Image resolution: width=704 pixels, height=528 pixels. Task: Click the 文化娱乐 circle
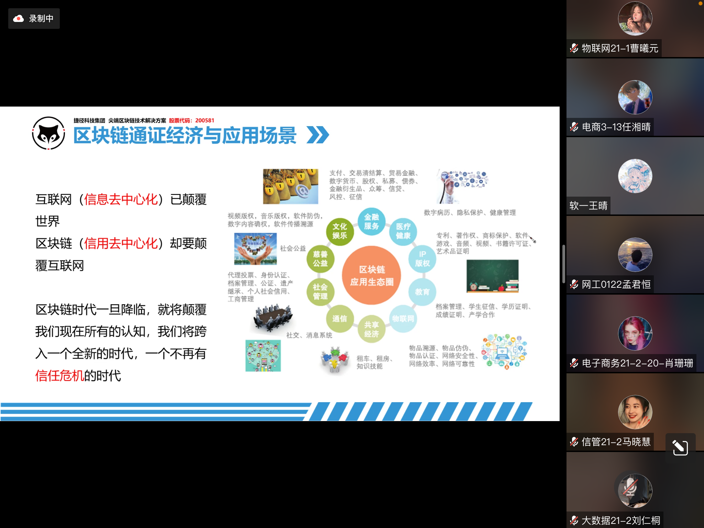pos(340,231)
